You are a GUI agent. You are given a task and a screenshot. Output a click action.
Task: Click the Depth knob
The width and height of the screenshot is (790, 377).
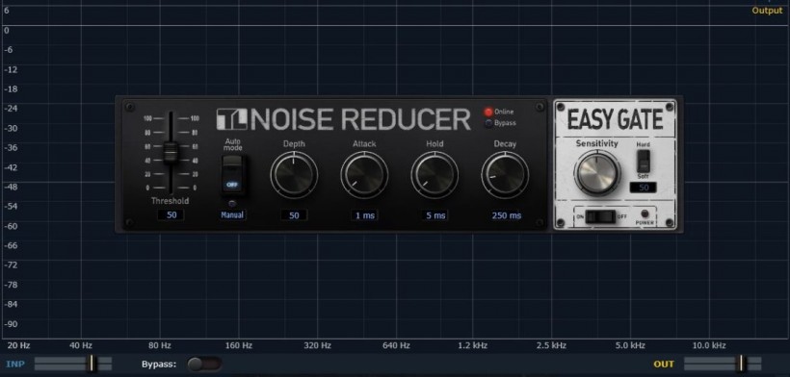pos(294,174)
